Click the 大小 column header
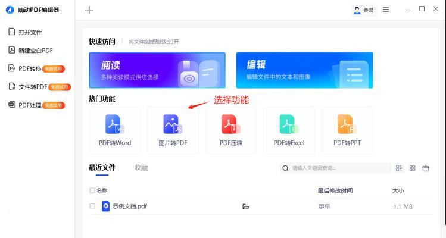446x238 pixels. (398, 190)
